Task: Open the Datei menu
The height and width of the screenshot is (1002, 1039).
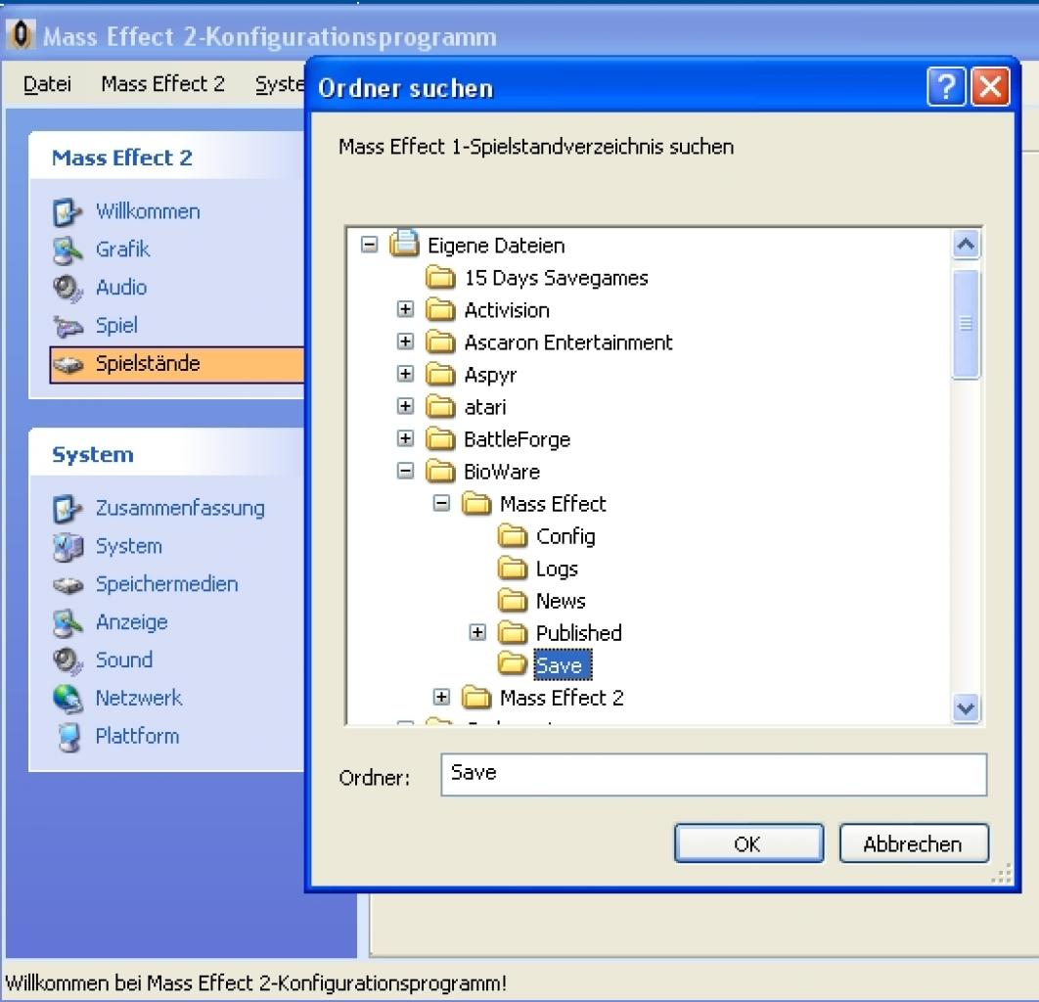Action: pyautogui.click(x=47, y=84)
